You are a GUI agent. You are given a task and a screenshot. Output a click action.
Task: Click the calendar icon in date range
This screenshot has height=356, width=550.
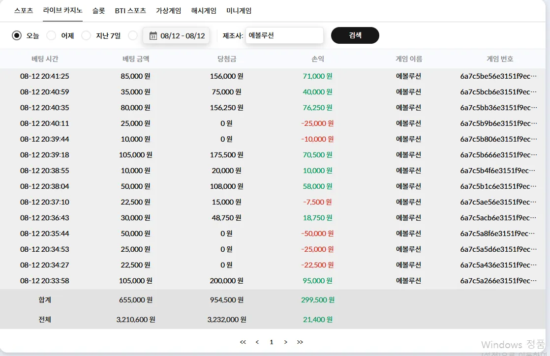(153, 35)
